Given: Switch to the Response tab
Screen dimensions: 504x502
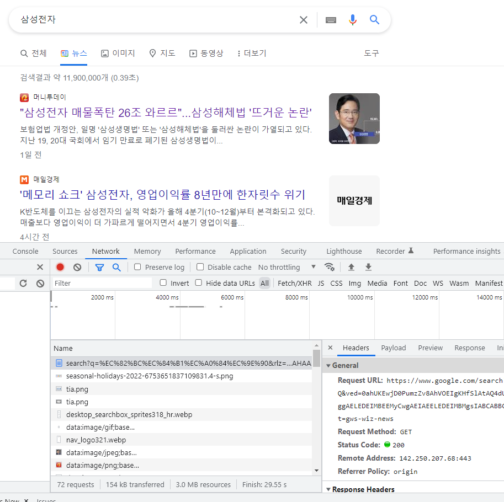Looking at the screenshot, I should coord(470,348).
